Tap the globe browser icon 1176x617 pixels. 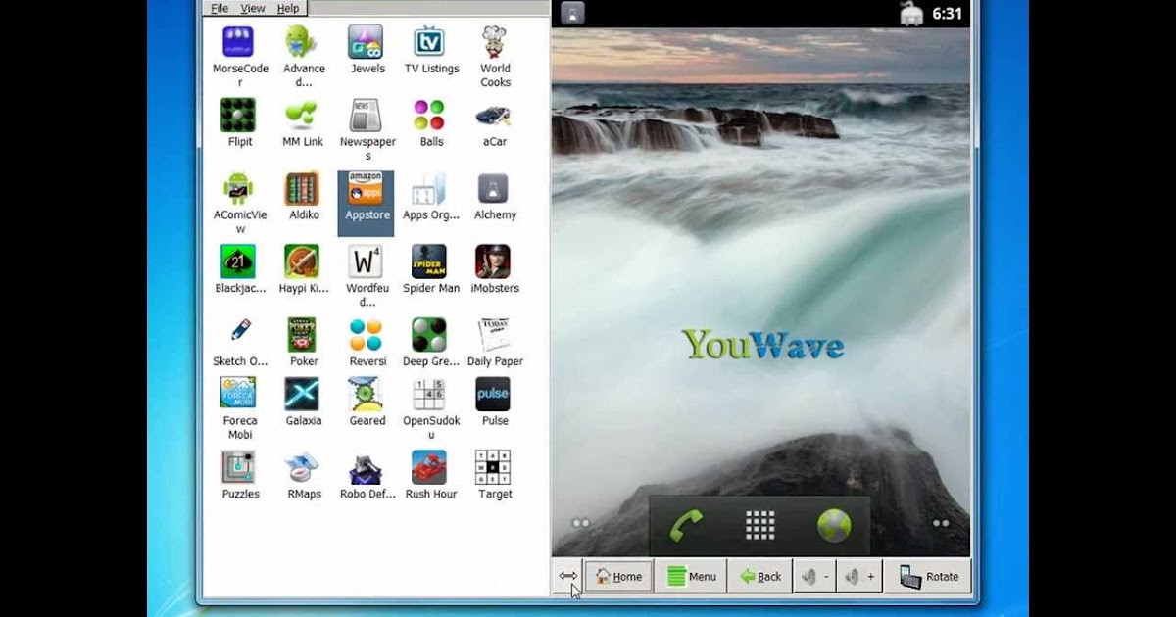(x=834, y=526)
